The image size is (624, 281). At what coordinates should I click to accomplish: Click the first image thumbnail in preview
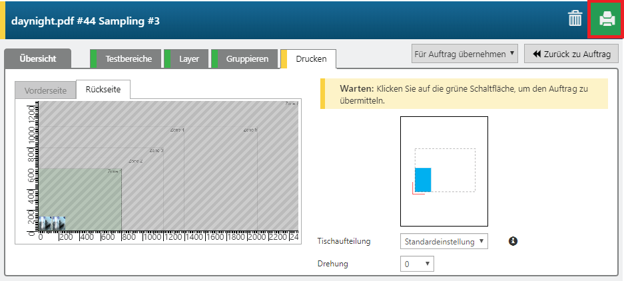tap(45, 223)
